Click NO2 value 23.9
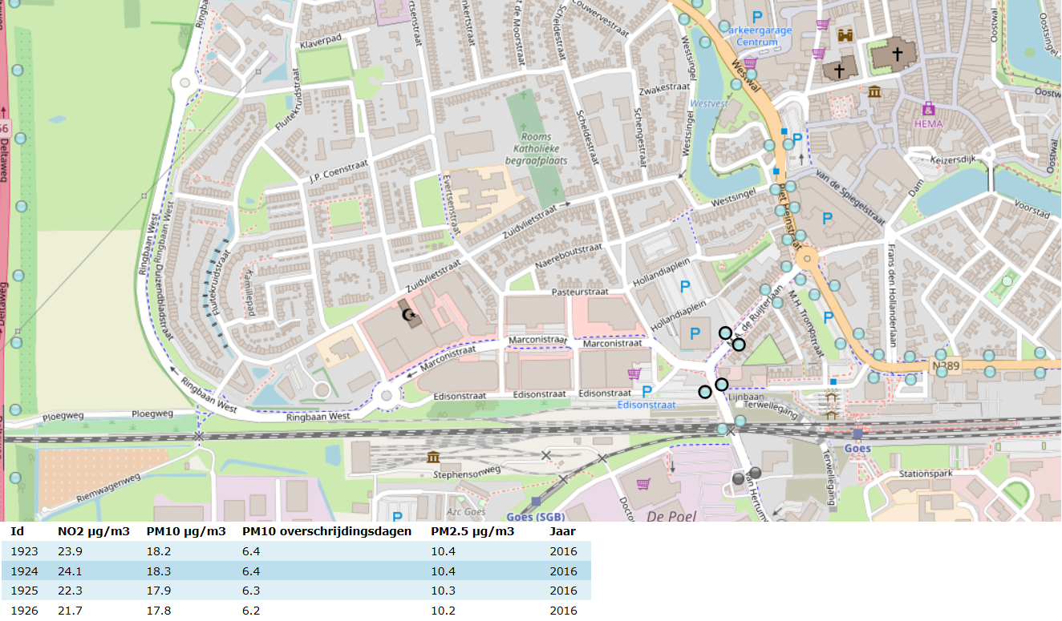Screen dimensions: 1062x621 pos(70,551)
